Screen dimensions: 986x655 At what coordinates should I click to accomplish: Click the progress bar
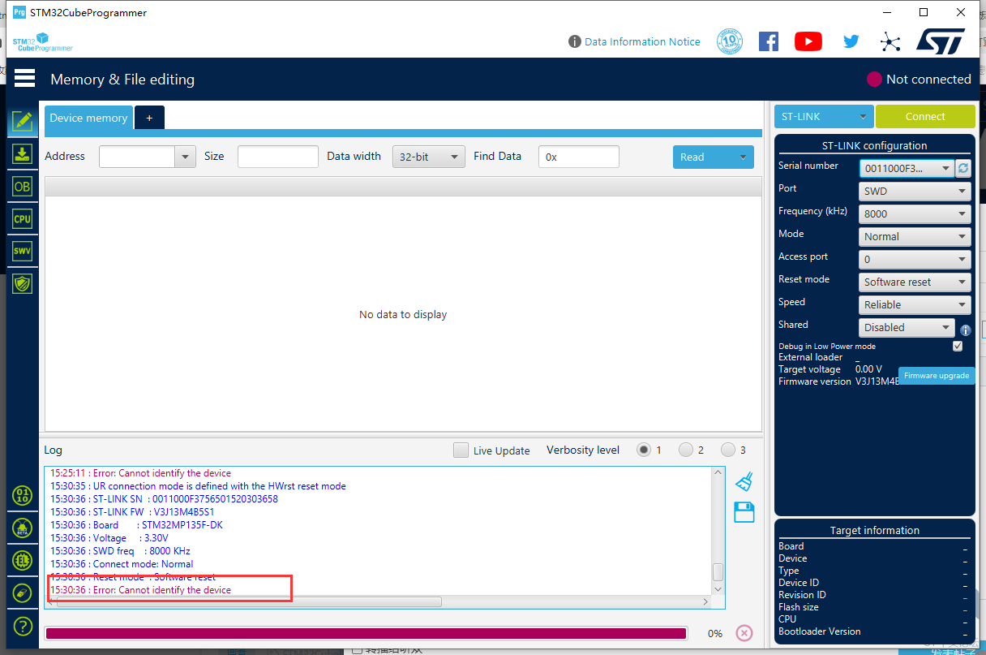(x=366, y=633)
